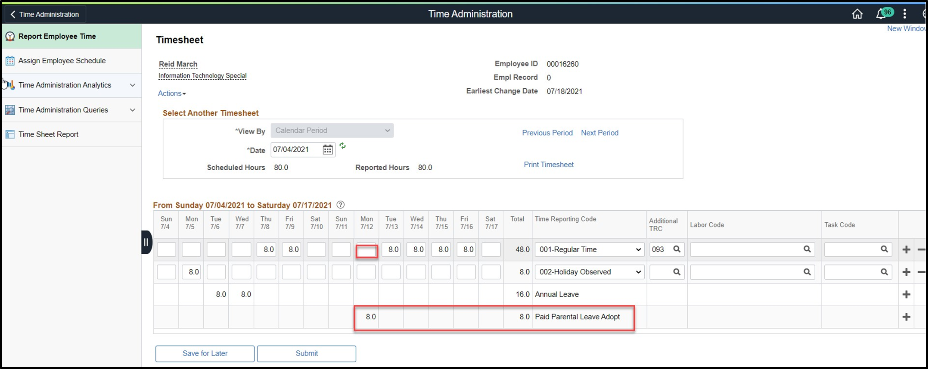Click help icon beside the date range heading
Screen dimensions: 935x383
tap(341, 205)
